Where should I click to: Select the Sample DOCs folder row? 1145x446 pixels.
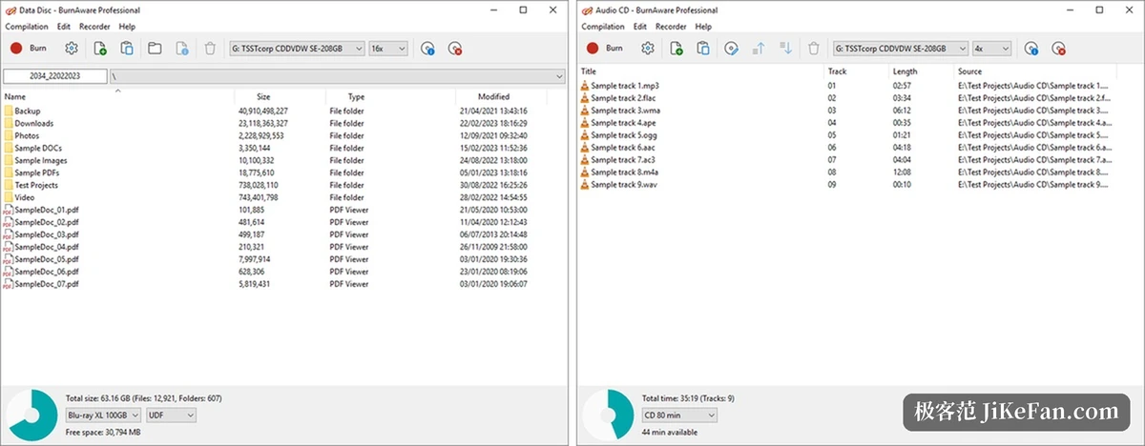pyautogui.click(x=274, y=148)
